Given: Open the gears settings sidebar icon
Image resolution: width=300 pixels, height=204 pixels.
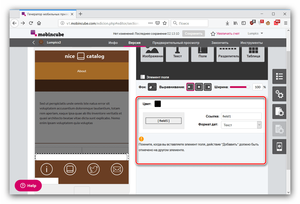Looking at the screenshot, I should (x=279, y=94).
